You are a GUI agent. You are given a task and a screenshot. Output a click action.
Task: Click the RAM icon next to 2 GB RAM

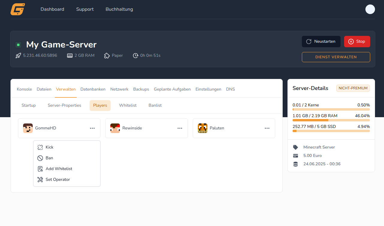click(70, 55)
